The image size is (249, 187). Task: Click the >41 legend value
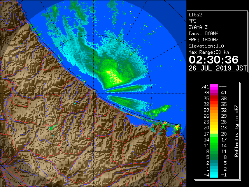(x=205, y=87)
